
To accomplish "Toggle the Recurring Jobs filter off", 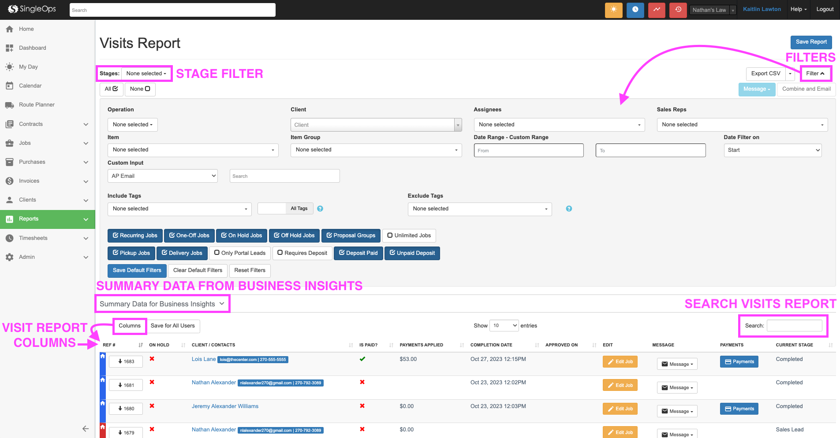I will click(135, 236).
